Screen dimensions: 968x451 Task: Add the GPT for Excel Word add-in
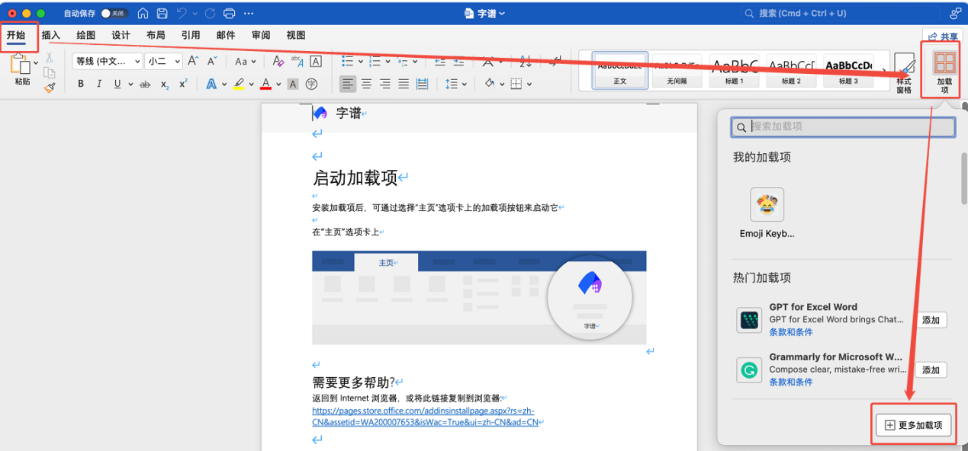(931, 320)
